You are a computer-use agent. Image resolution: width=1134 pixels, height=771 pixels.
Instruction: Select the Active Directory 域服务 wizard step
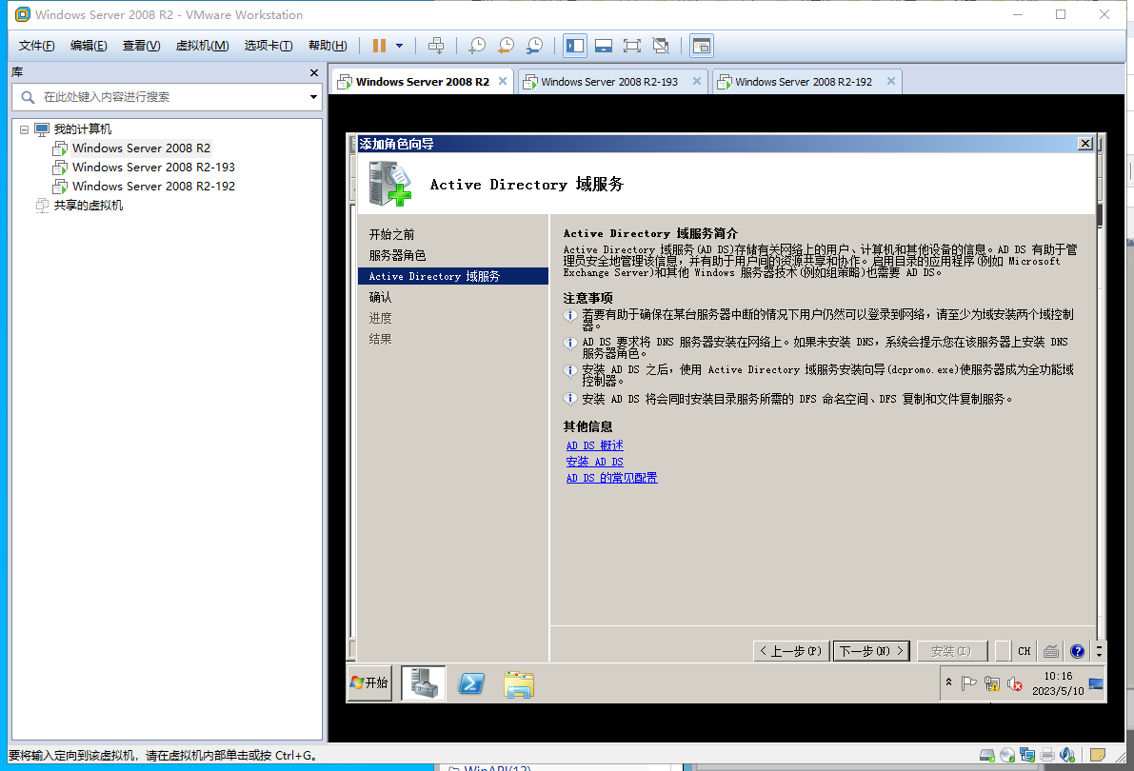452,276
